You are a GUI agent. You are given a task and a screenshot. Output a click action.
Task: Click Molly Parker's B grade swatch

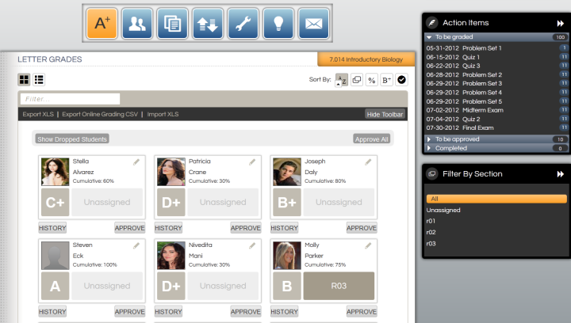(x=287, y=286)
